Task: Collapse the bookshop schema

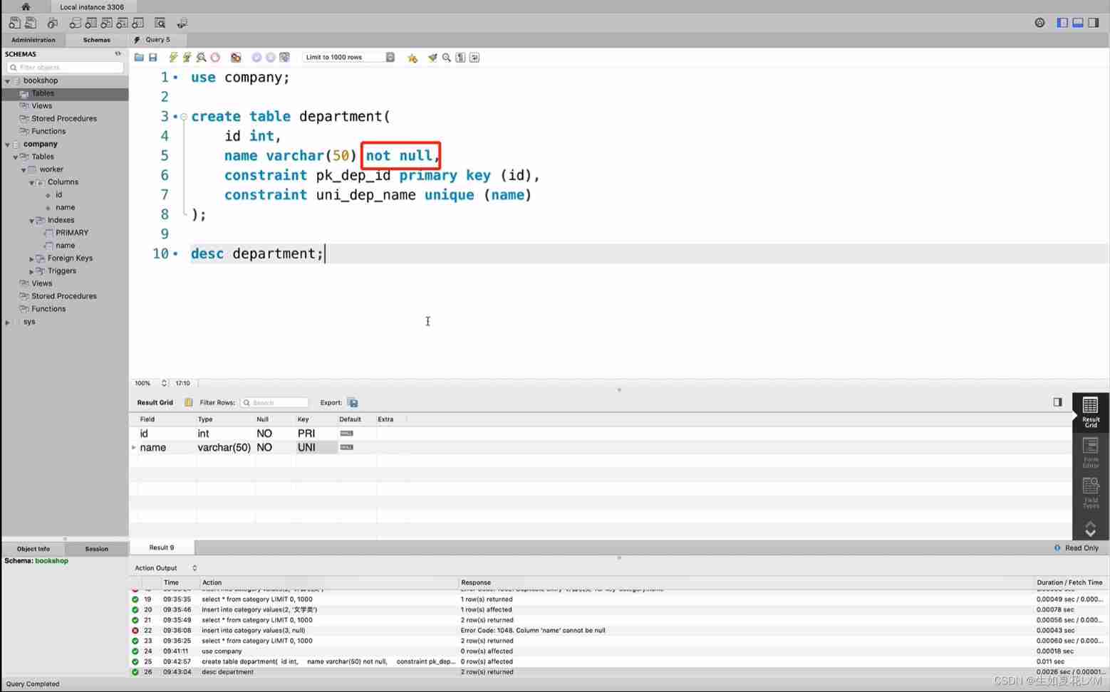Action: 8,81
